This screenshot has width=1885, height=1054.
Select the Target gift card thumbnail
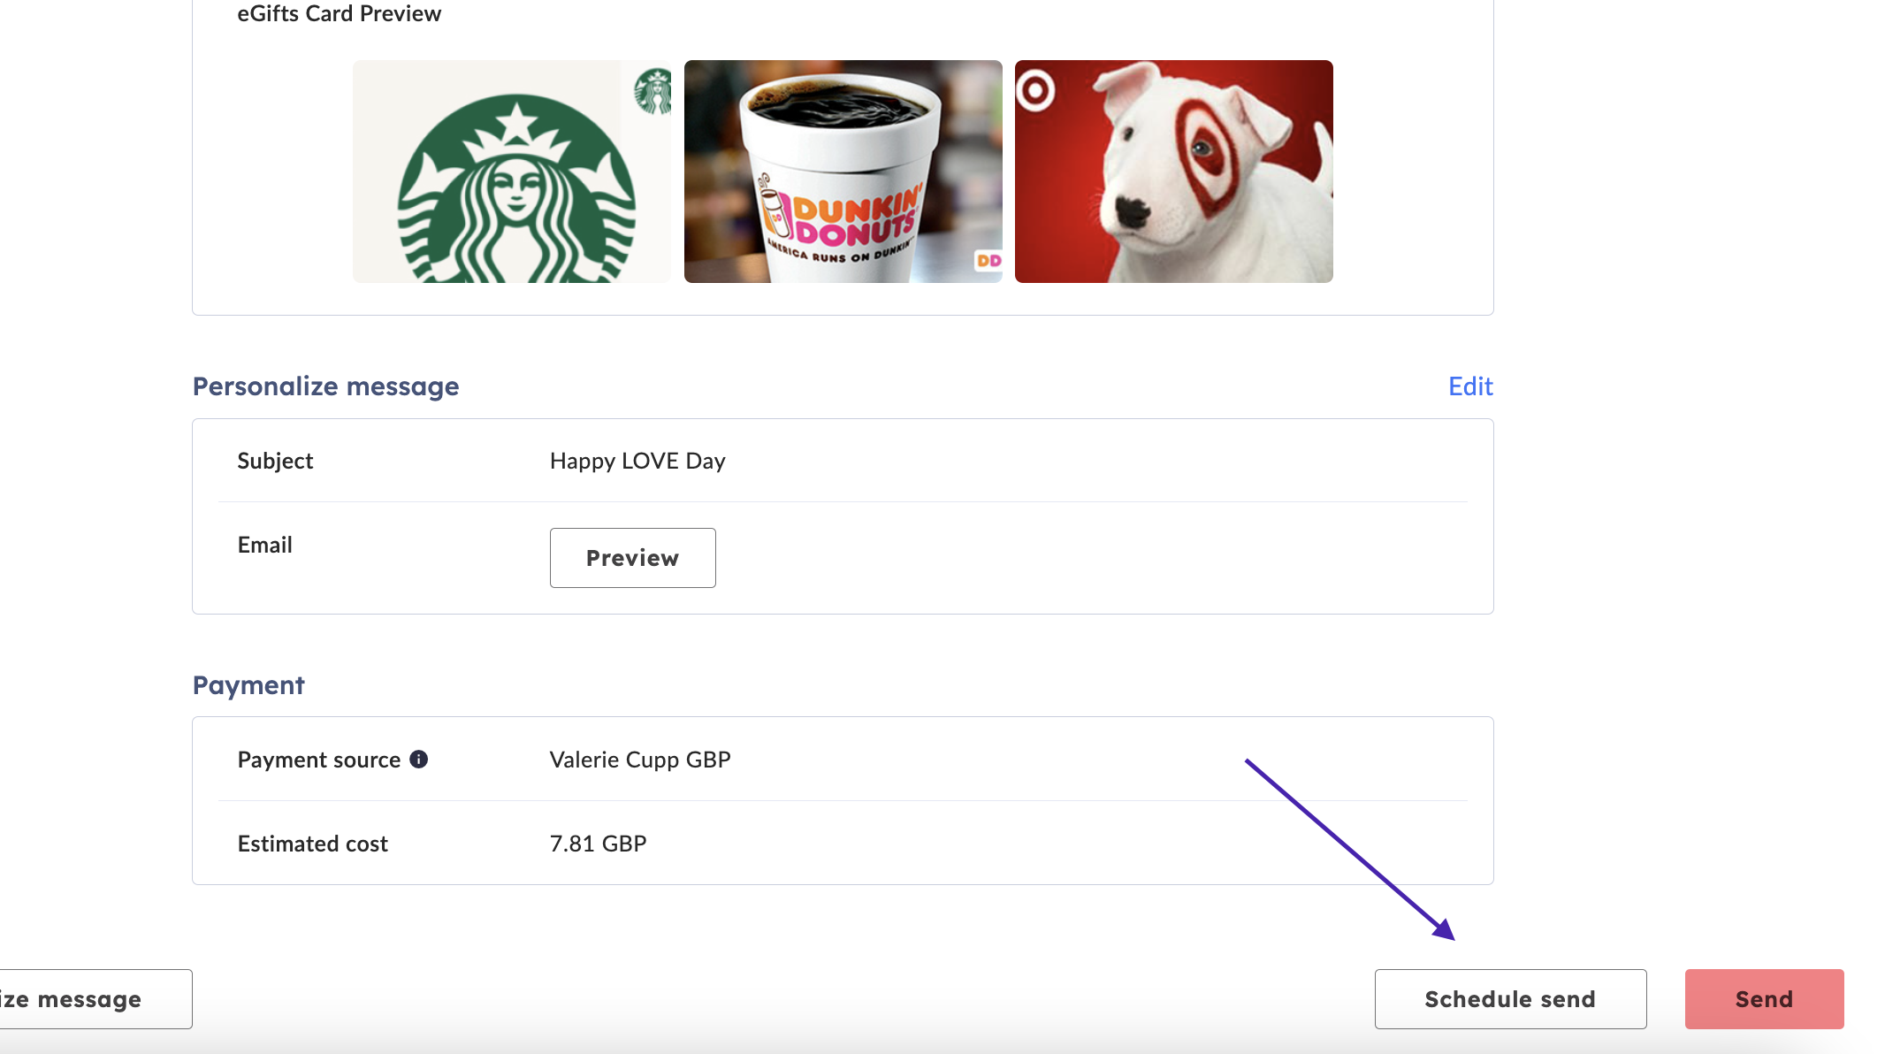click(x=1174, y=172)
